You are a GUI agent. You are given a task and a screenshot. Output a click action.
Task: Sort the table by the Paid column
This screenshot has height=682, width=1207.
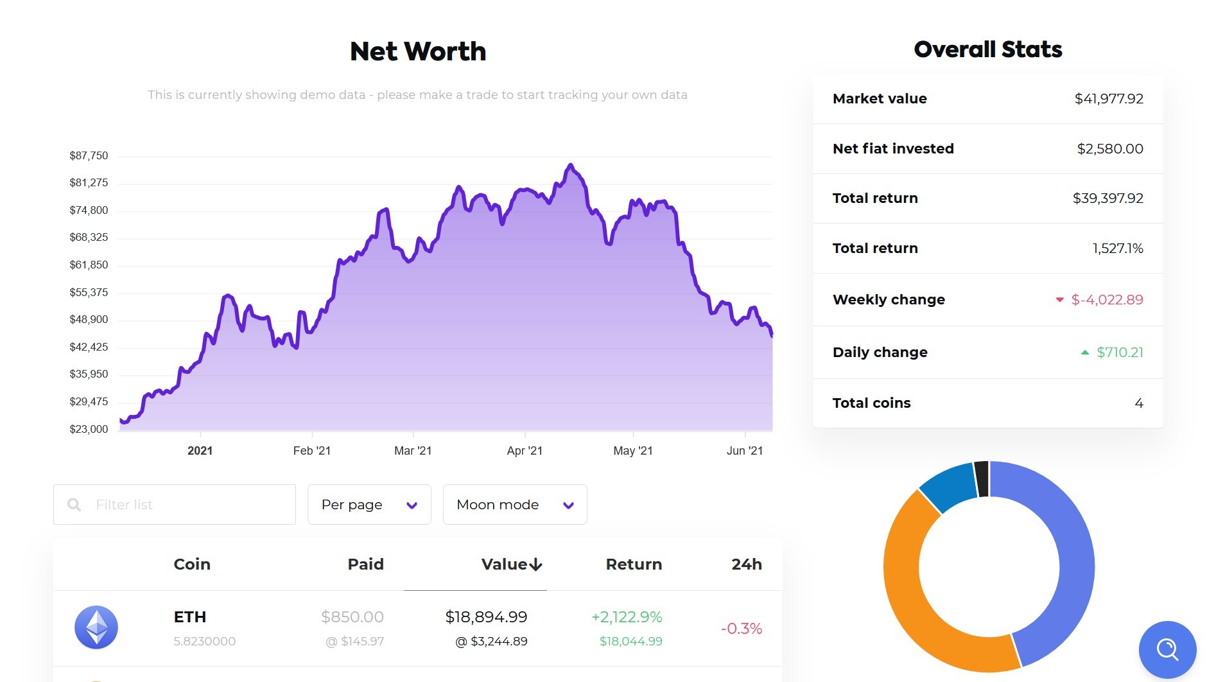pyautogui.click(x=364, y=564)
